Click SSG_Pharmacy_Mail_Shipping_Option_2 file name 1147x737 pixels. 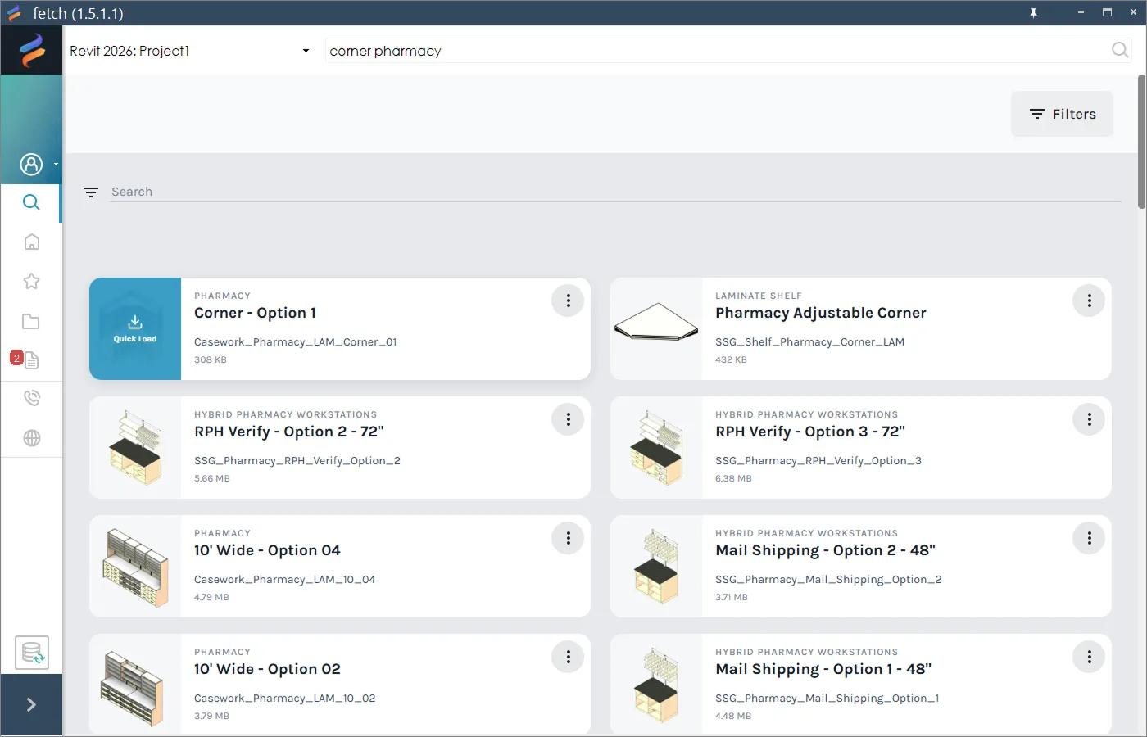[x=828, y=580]
